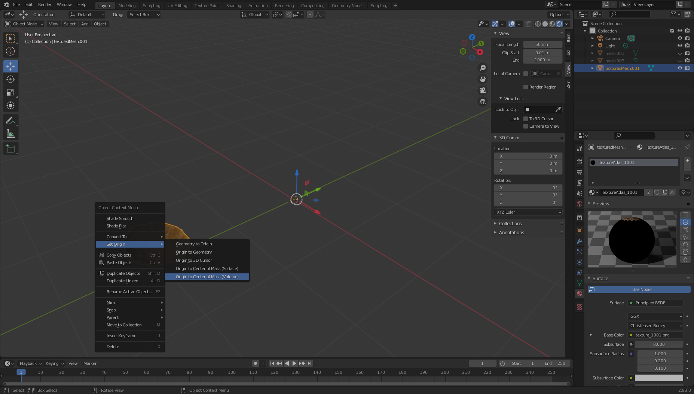Screen dimensions: 694x394
Task: Hide texturedMesh.001 with eye icon
Action: click(x=680, y=68)
